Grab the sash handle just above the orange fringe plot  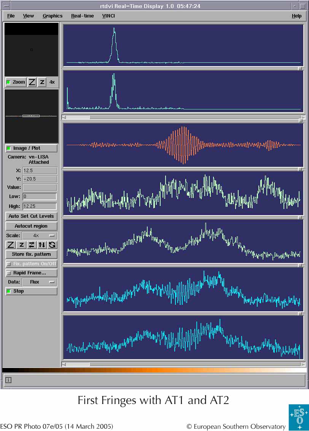click(x=301, y=120)
